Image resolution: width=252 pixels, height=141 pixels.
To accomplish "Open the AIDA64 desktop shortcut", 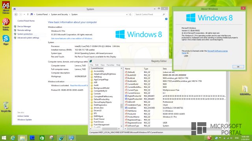I will pos(6,7).
